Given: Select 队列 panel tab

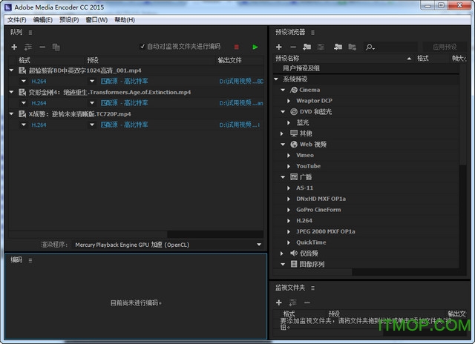Looking at the screenshot, I should 16,32.
